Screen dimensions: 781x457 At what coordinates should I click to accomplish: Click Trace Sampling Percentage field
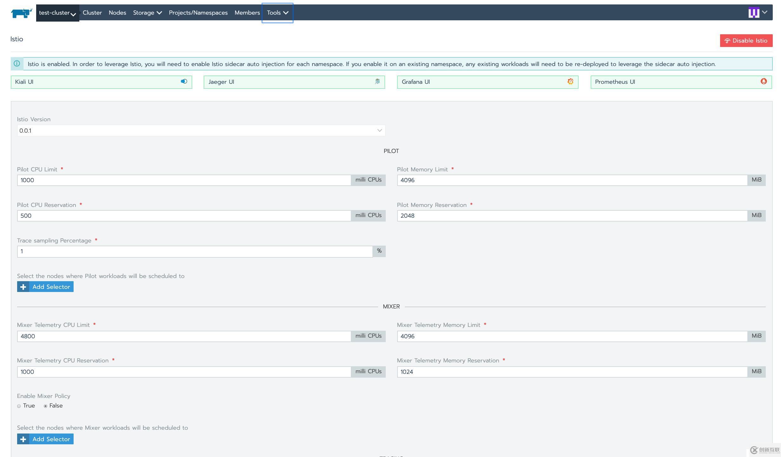(x=195, y=251)
